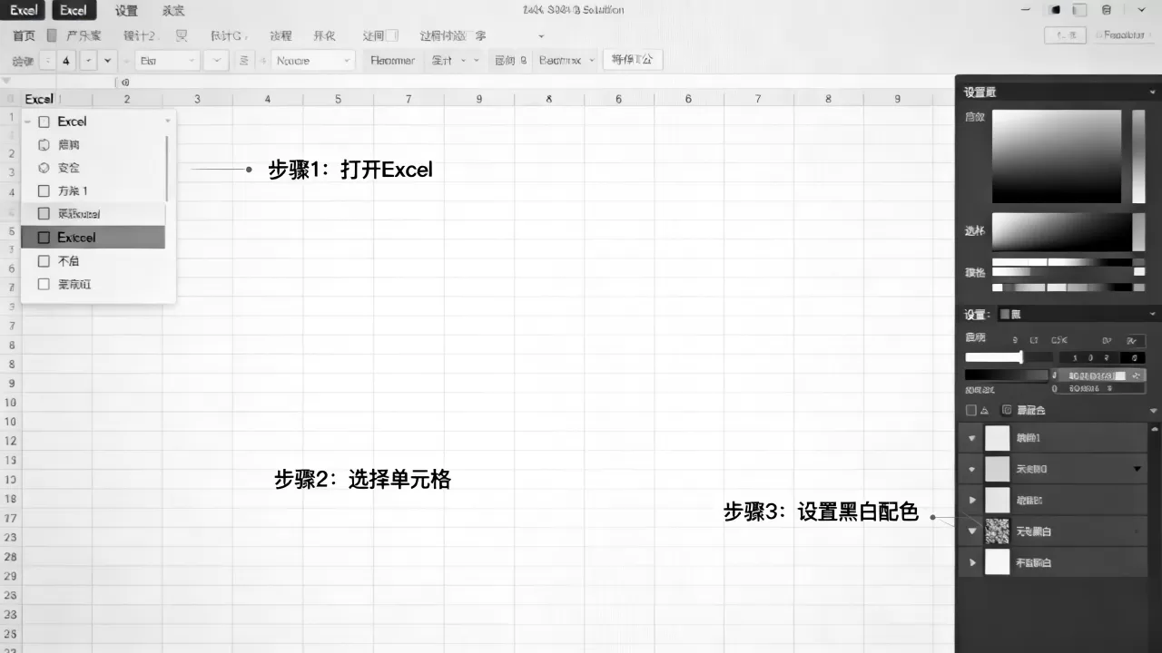
Task: Open the 设置 tab in the top bar
Action: pos(126,11)
